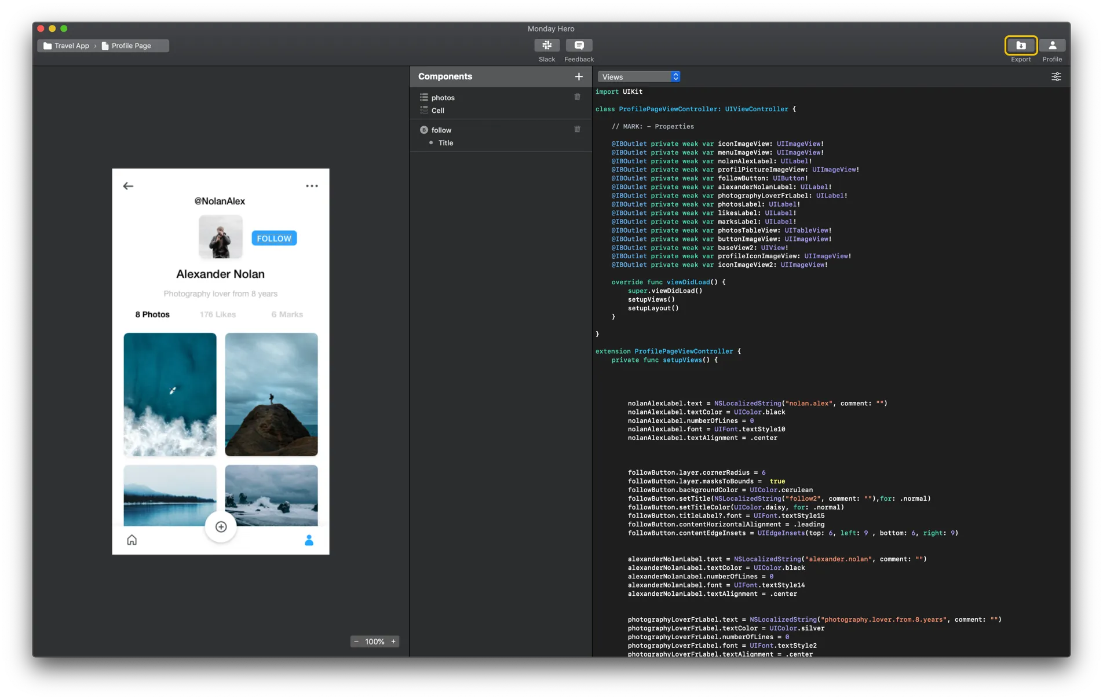Open the Views dropdown selector
This screenshot has width=1103, height=700.
coord(639,76)
